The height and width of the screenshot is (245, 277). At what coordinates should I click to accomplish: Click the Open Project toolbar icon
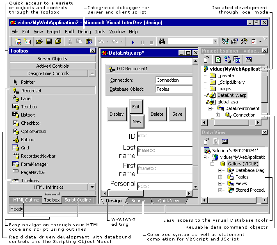[x=39, y=42]
